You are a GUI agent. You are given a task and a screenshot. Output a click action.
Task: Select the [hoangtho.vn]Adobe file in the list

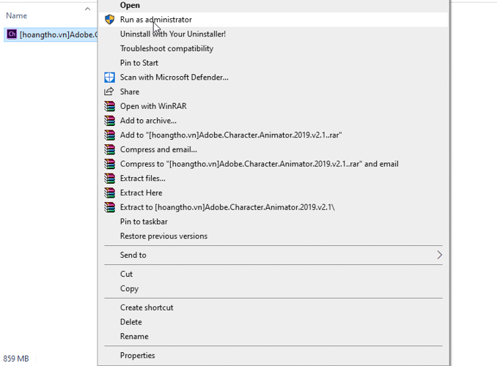coord(51,34)
